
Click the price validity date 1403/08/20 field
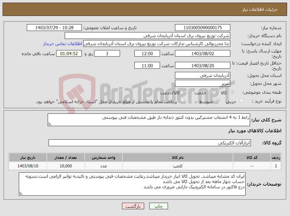point(203,66)
